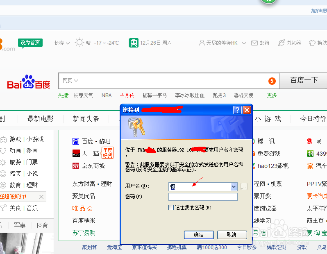Click the 教育 star sidebar icon
Screen dimensions: 327x254
[3, 185]
